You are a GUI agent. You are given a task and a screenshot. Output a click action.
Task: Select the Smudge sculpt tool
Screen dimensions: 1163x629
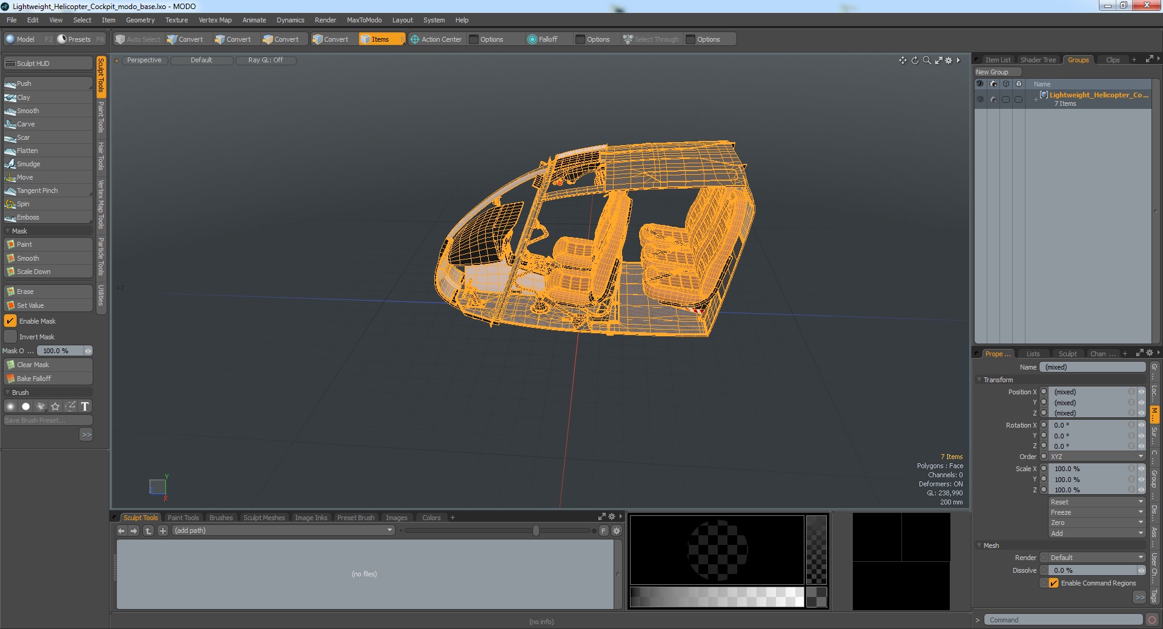coord(48,164)
